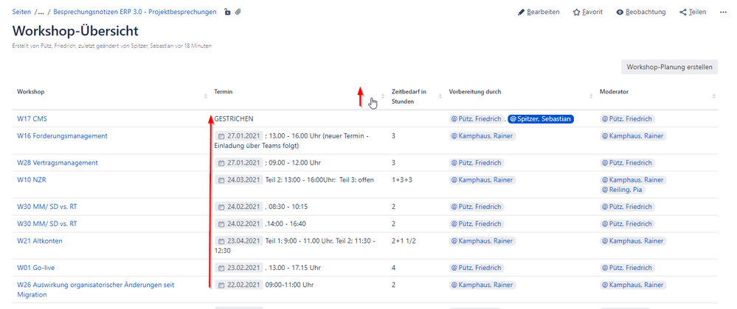This screenshot has width=737, height=309.
Task: Sort table by Workshop column arrows
Action: click(205, 96)
